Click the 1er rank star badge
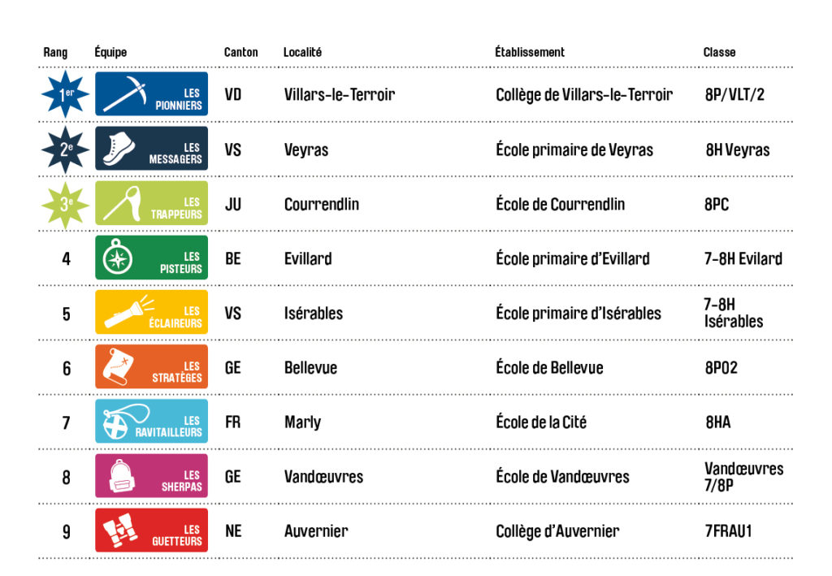The width and height of the screenshot is (832, 576). pyautogui.click(x=66, y=95)
